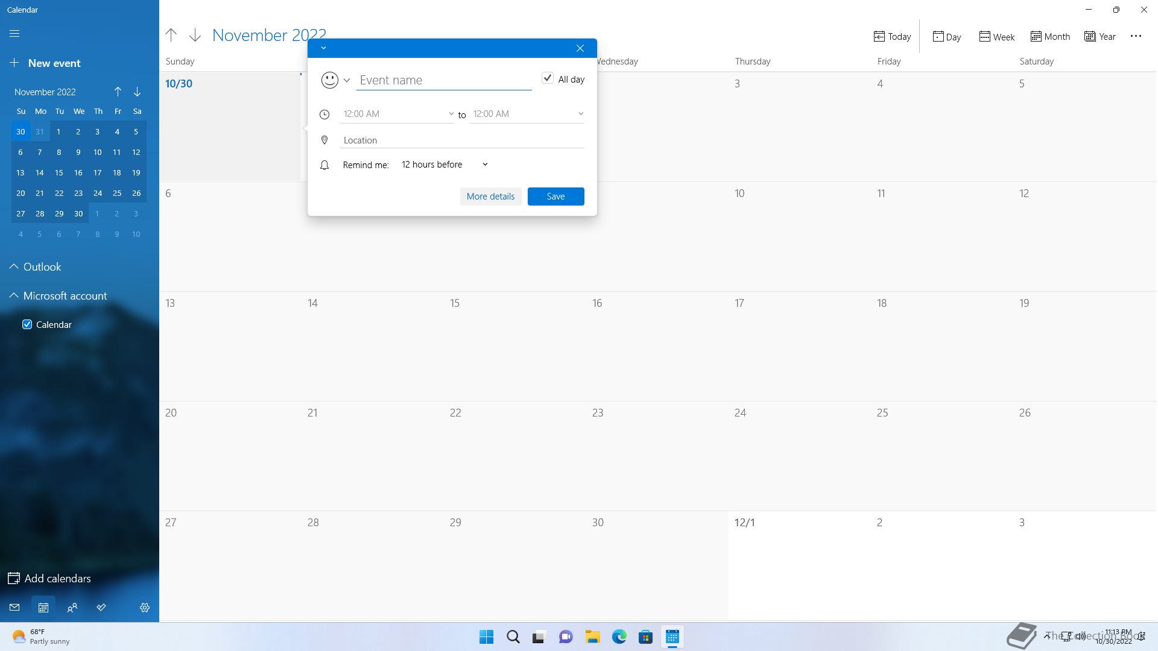Open Task View on the taskbar
Screen dimensions: 1158x651
click(x=539, y=637)
